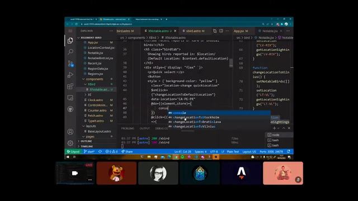Select the Astro logo participant tile
This screenshot has width=358, height=201.
tap(242, 173)
